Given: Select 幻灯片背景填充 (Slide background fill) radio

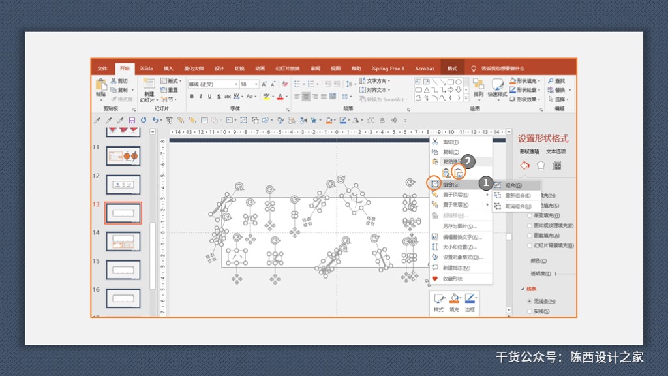Looking at the screenshot, I should [x=530, y=245].
